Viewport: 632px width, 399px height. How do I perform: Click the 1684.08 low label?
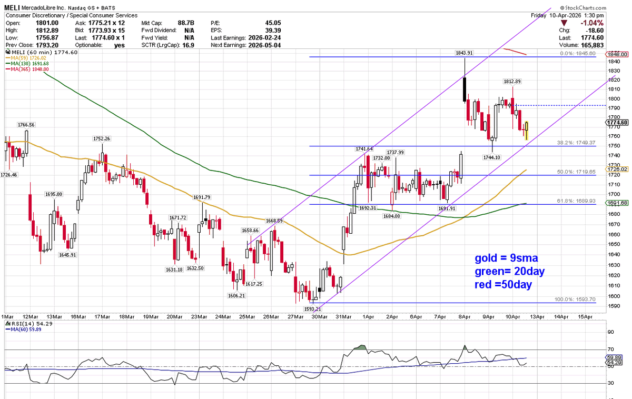(x=391, y=216)
